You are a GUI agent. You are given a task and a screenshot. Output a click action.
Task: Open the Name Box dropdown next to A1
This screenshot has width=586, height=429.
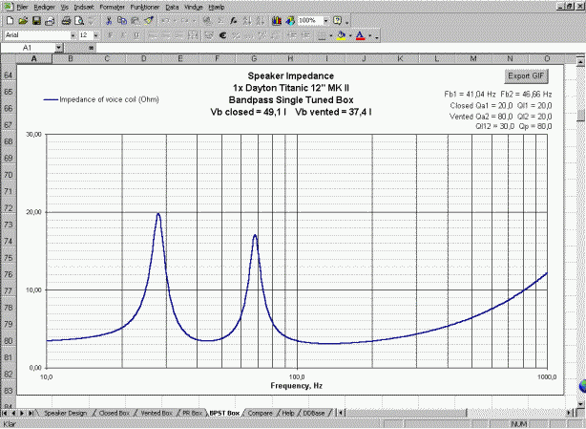coord(58,48)
